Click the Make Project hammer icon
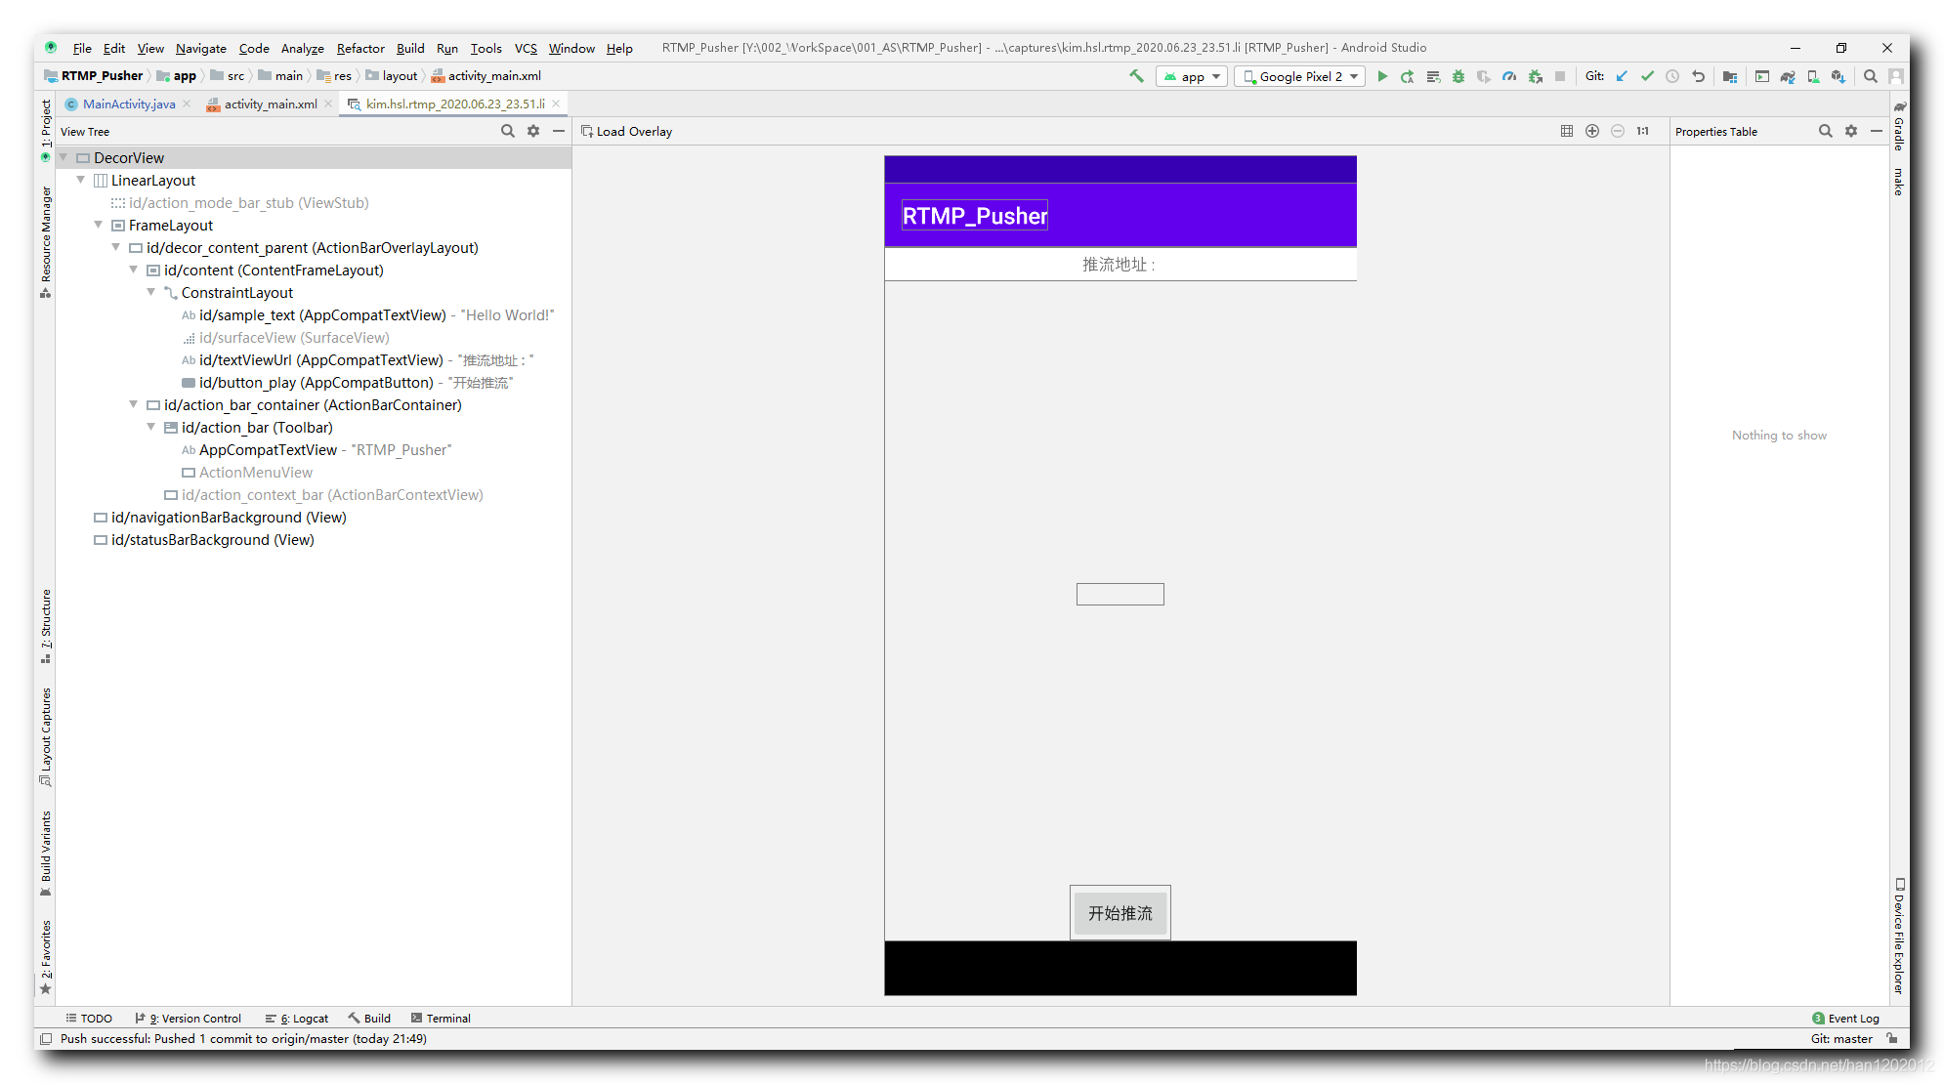1944x1084 pixels. click(1136, 76)
